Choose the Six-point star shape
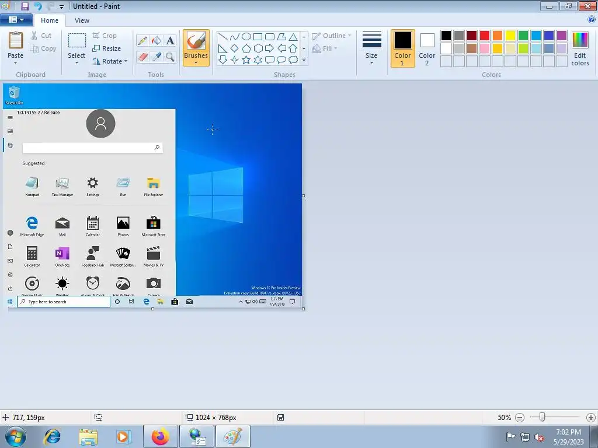The width and height of the screenshot is (598, 448). coord(258,60)
